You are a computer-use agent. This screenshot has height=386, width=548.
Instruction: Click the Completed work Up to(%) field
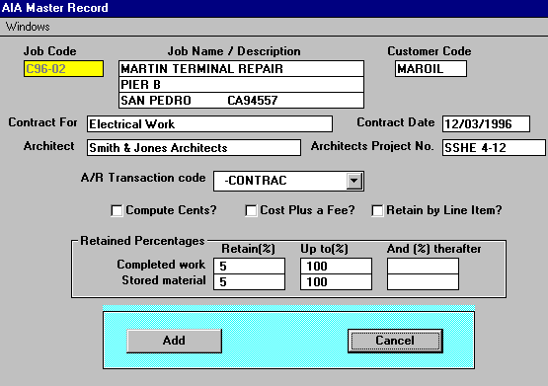pos(336,267)
